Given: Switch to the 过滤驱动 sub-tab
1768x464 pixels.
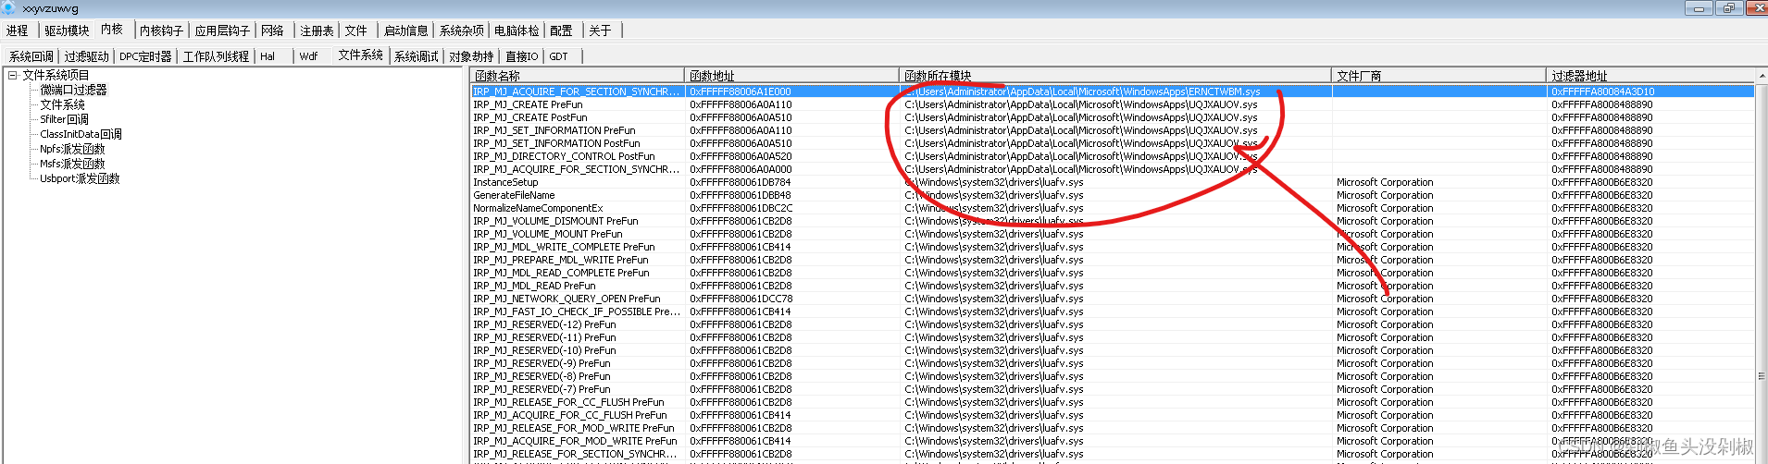Looking at the screenshot, I should point(87,56).
